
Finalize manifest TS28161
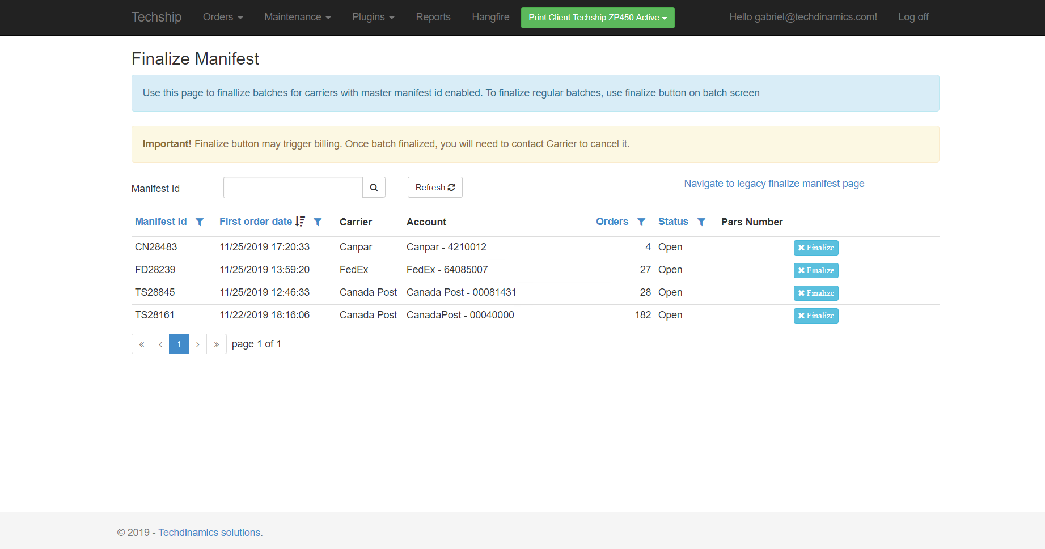(815, 316)
